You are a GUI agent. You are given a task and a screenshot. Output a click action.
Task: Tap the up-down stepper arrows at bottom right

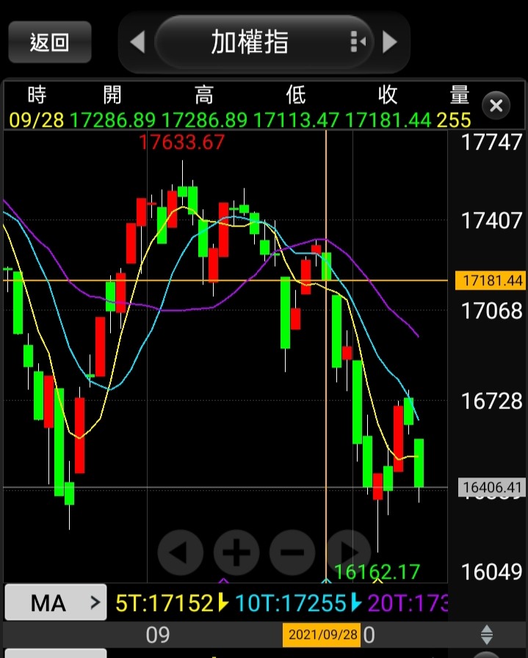(x=486, y=635)
